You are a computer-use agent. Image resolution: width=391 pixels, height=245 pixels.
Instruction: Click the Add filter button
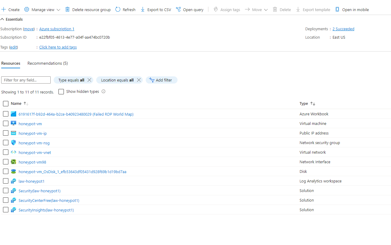coord(162,80)
